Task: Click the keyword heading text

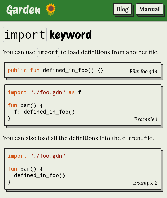Action: pos(70,35)
